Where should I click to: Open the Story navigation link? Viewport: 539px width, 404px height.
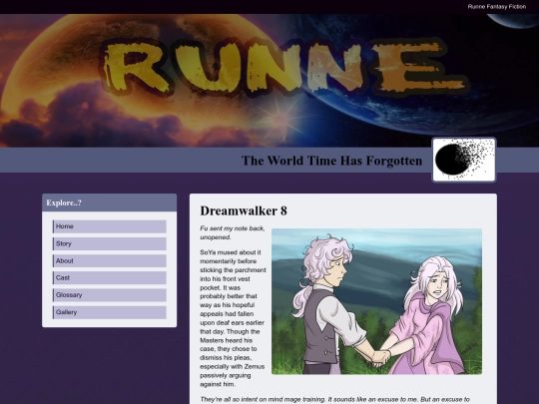click(110, 243)
